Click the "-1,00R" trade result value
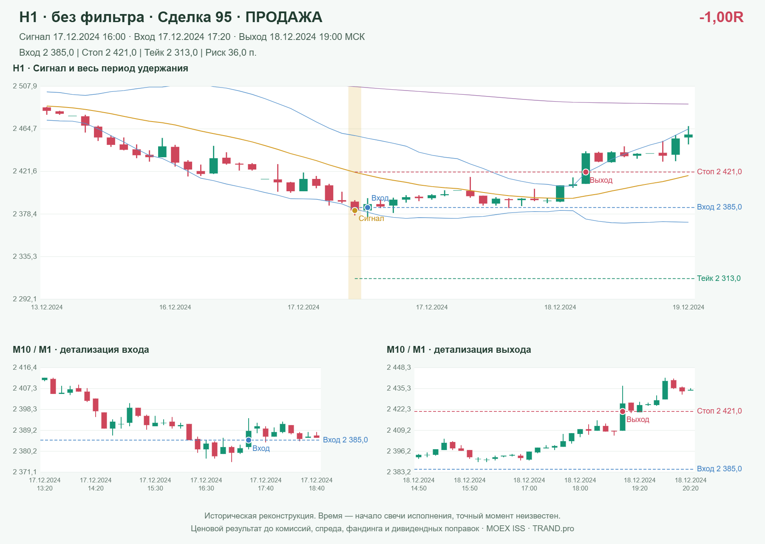The width and height of the screenshot is (765, 544). 721,17
